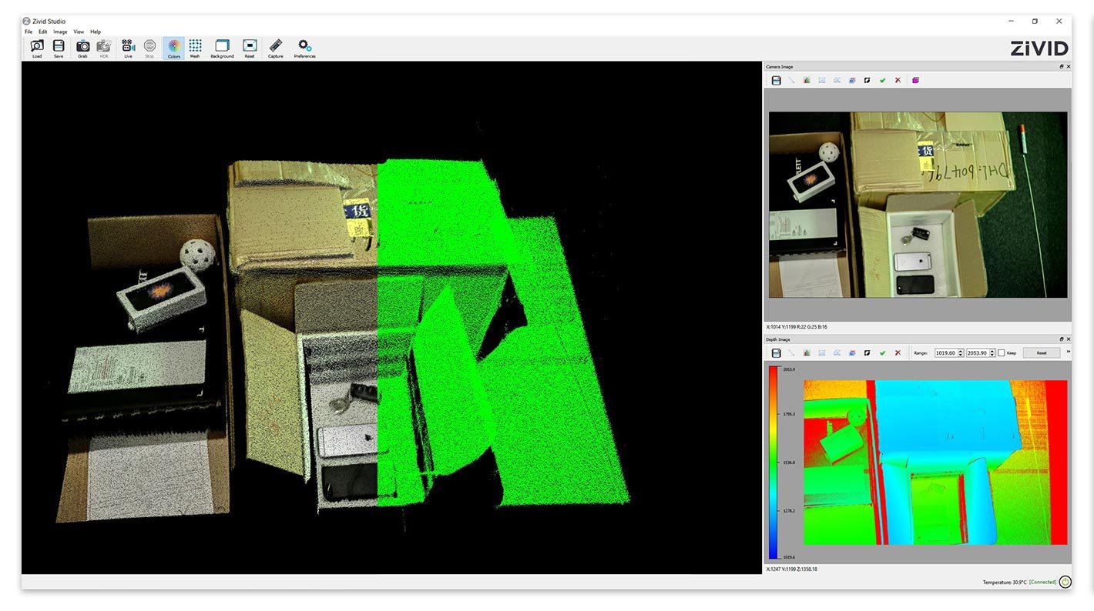Apply changes with the green checkmark in Depth Image

pyautogui.click(x=883, y=352)
